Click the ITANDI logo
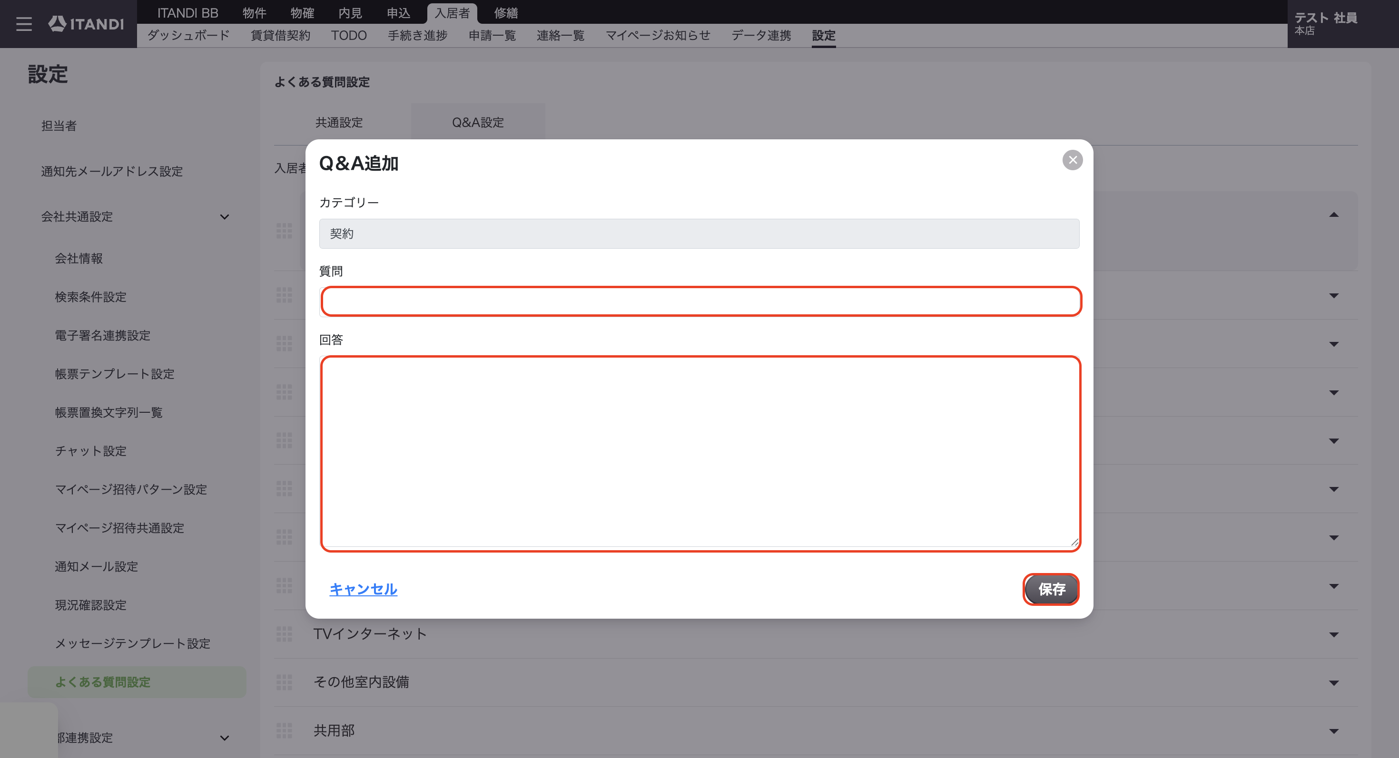This screenshot has height=758, width=1399. (x=86, y=24)
